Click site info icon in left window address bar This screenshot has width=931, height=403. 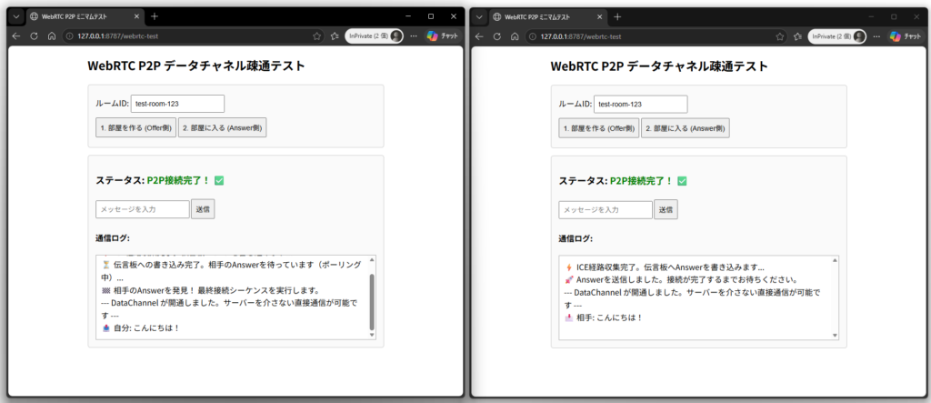69,36
